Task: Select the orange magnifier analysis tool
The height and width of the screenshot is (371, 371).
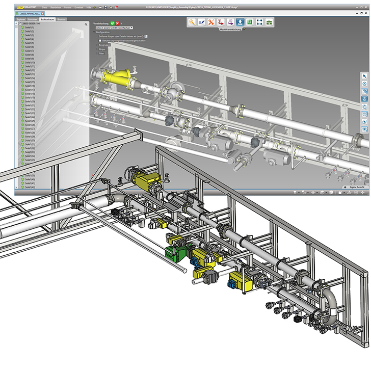Action: 192,22
